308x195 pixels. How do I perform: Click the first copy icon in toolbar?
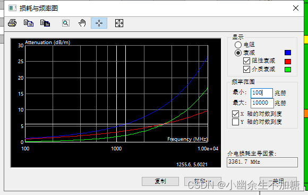29,23
